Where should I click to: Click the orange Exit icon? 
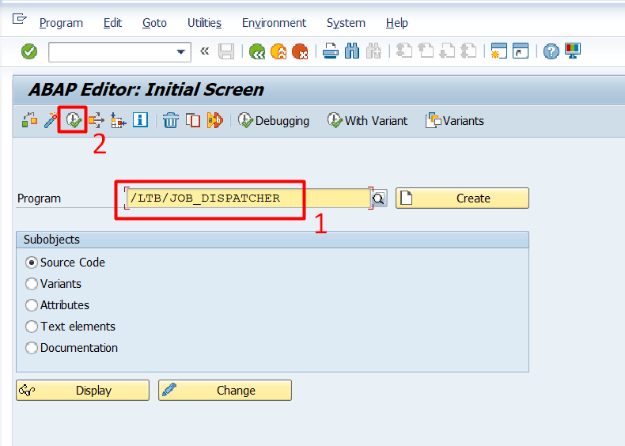(x=278, y=51)
